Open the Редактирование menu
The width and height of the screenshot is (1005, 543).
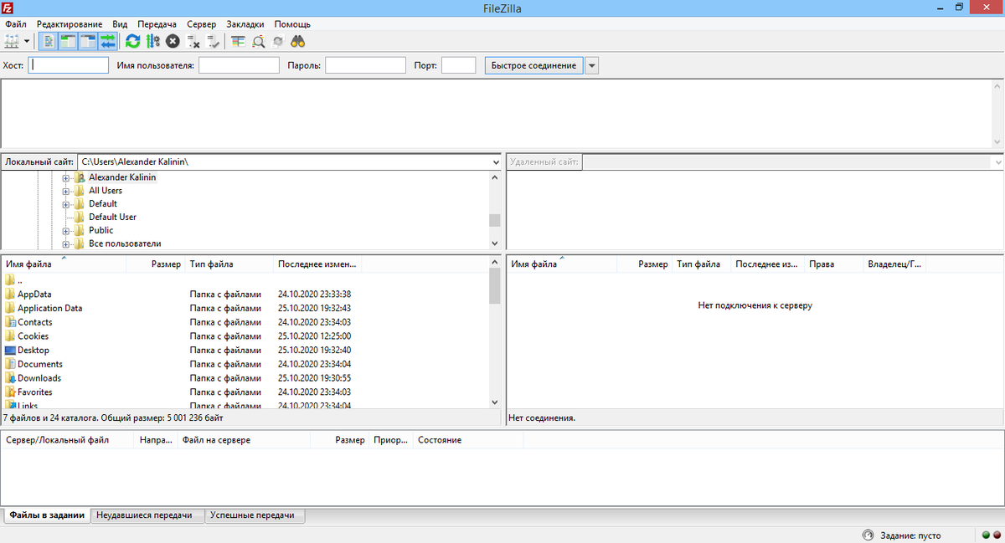(70, 24)
